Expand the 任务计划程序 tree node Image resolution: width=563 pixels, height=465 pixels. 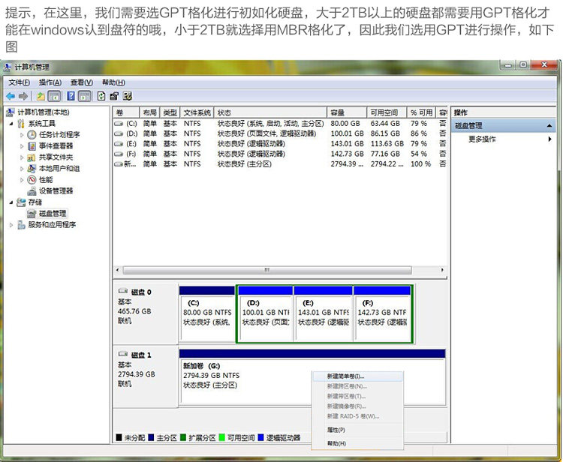[22, 135]
